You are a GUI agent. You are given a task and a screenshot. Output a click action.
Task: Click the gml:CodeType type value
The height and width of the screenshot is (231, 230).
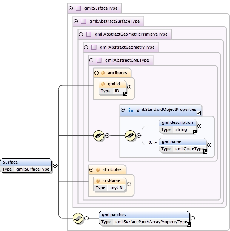[189, 149]
